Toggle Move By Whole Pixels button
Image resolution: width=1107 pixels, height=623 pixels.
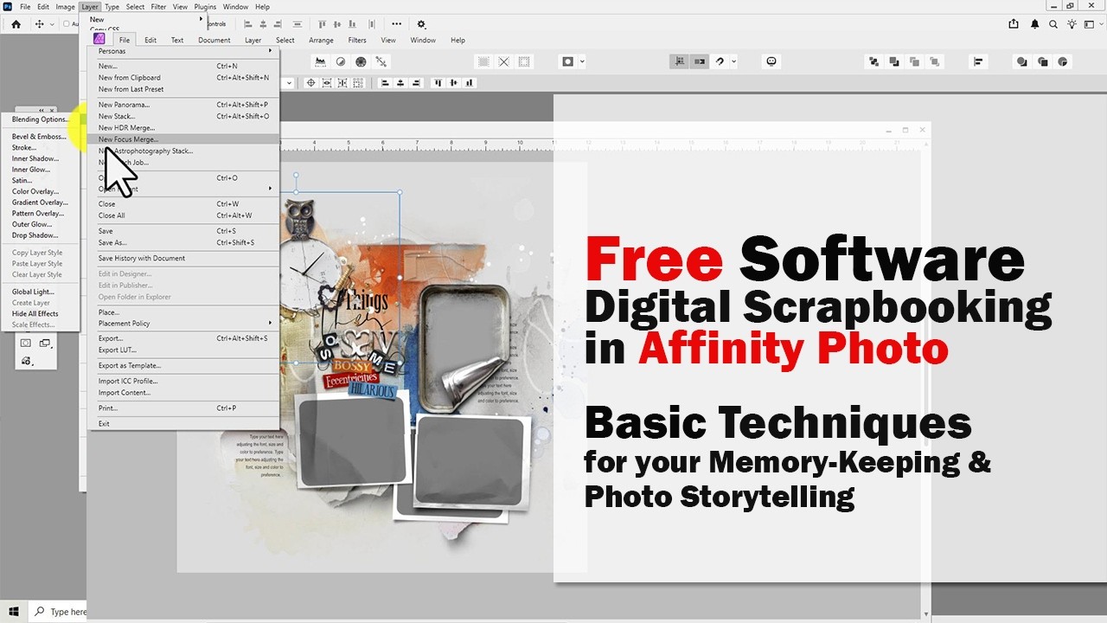700,61
